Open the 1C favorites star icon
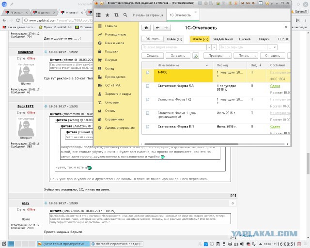The width and height of the screenshot is (310, 248). [108, 15]
